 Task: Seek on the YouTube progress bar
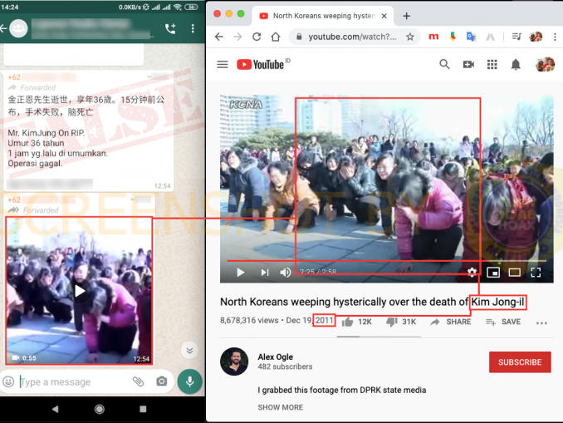(x=387, y=261)
